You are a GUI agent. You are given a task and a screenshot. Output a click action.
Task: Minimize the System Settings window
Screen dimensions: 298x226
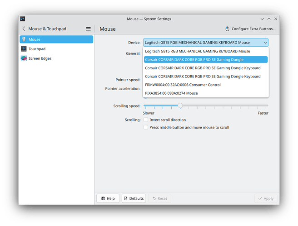point(262,19)
